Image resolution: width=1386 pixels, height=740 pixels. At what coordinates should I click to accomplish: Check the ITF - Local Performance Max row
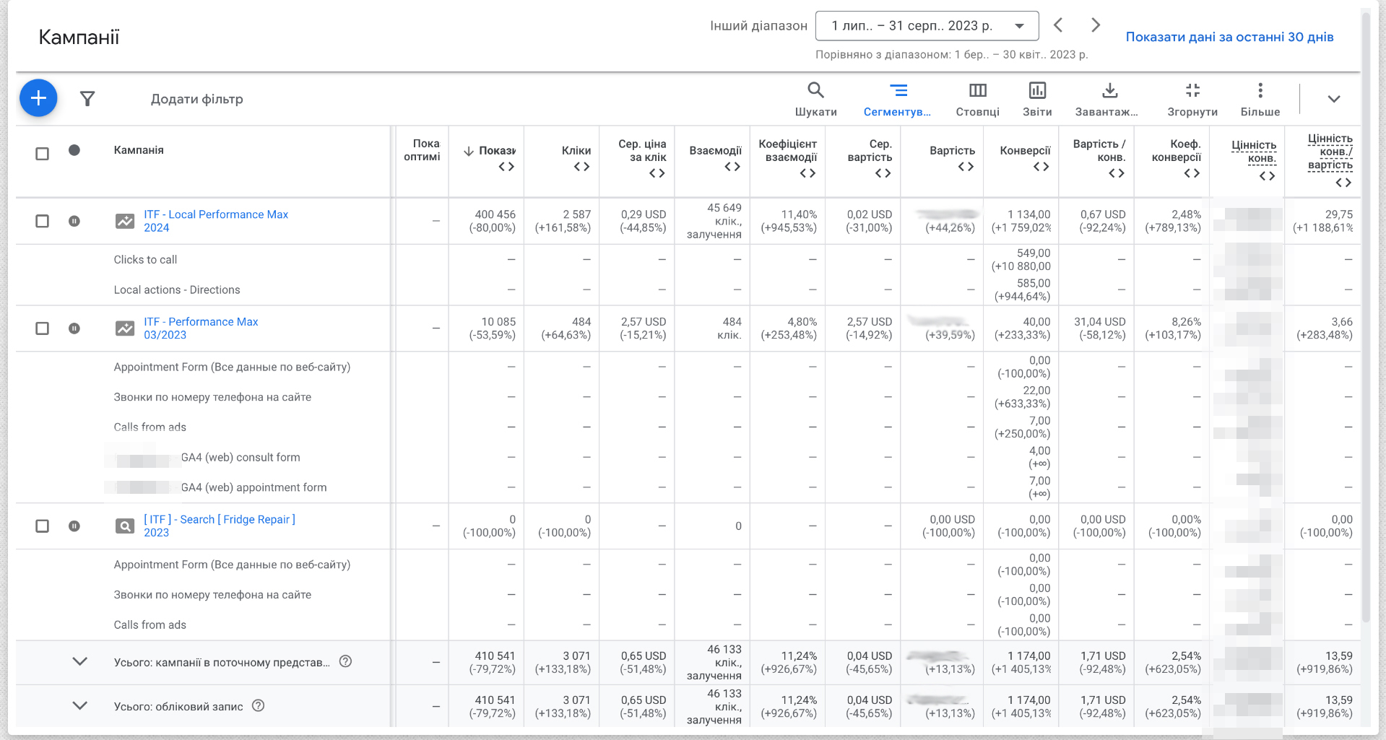coord(43,221)
